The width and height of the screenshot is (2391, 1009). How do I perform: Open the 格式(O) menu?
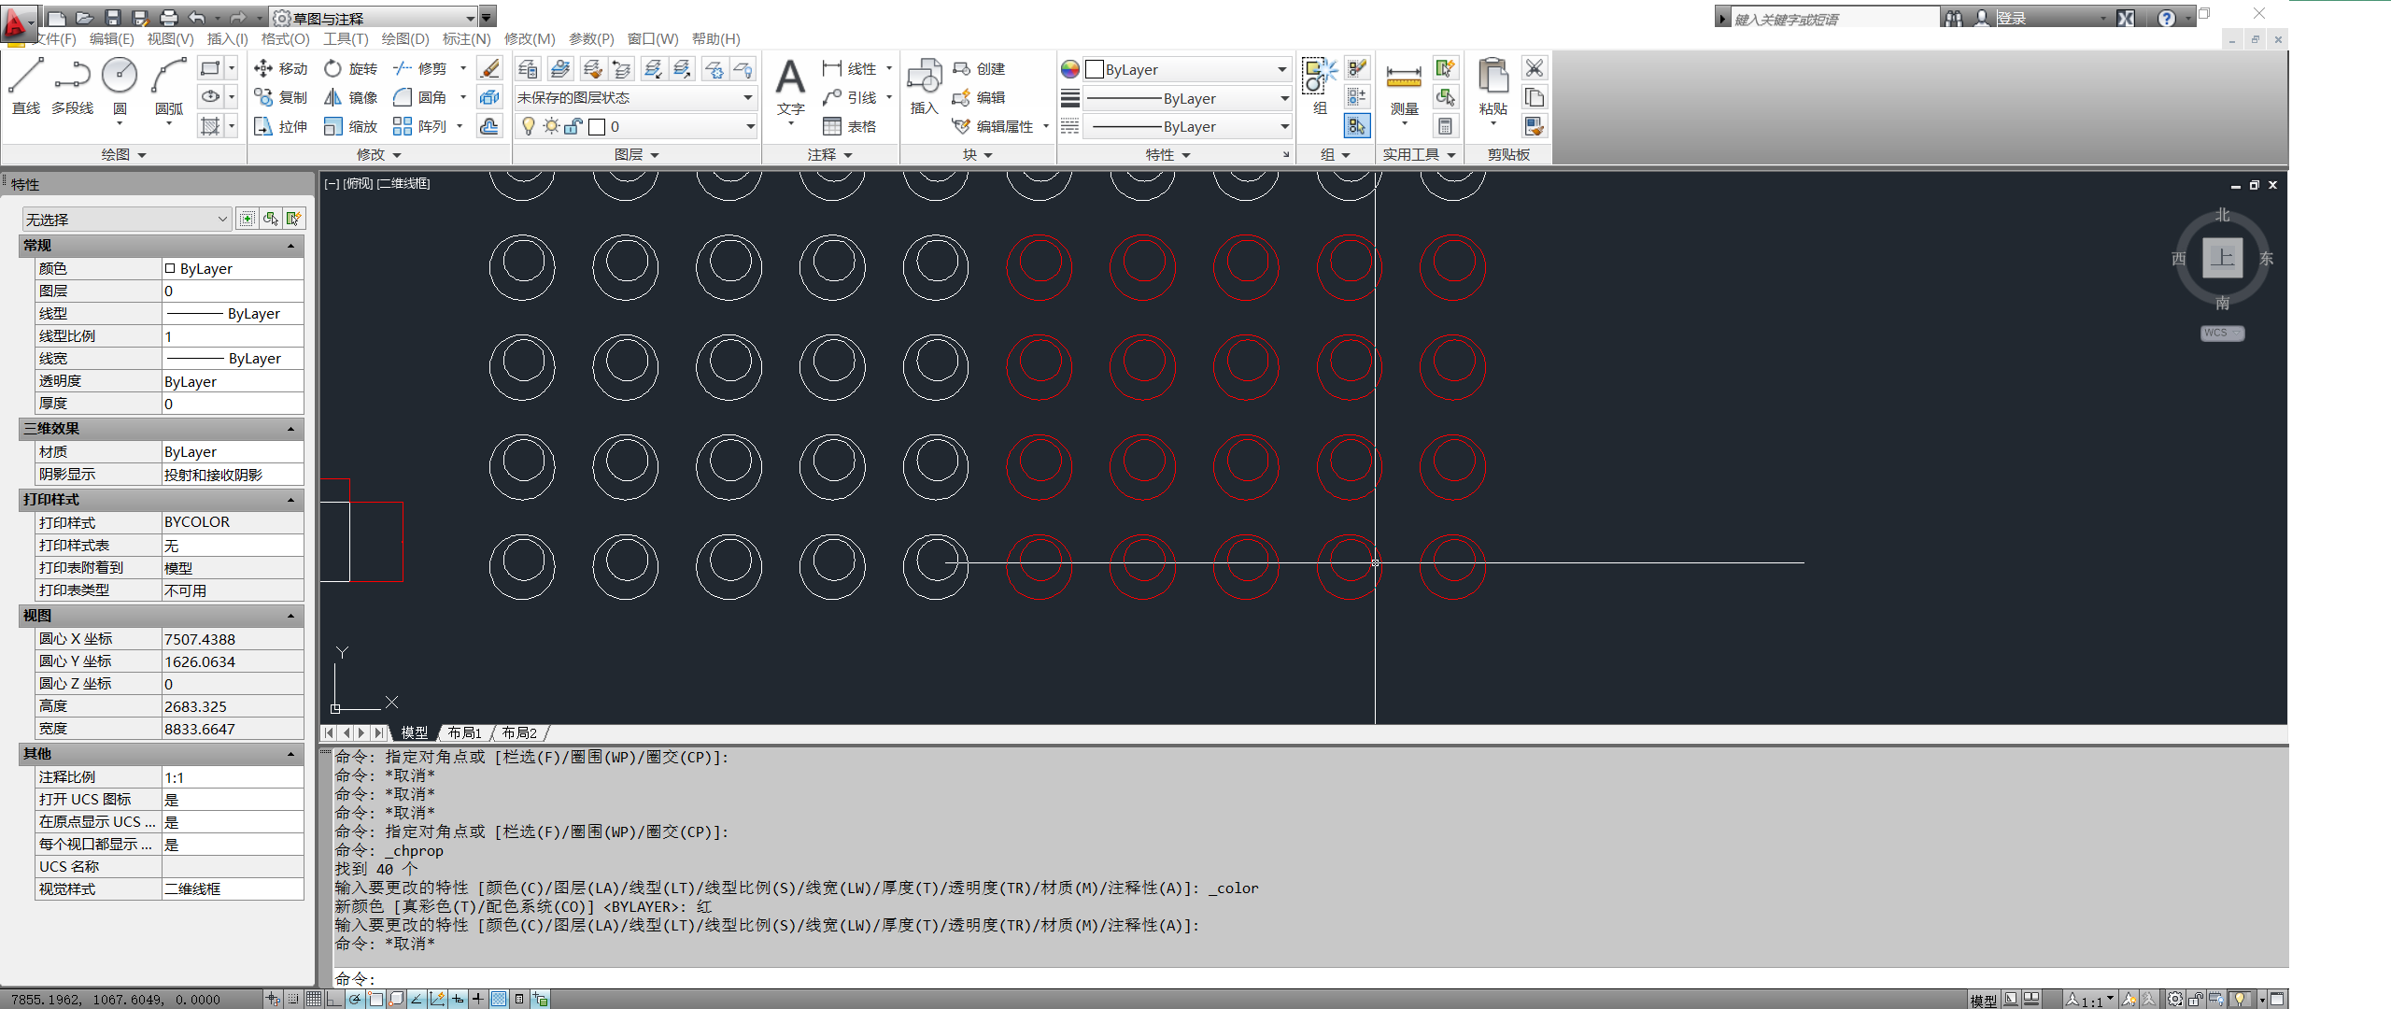285,39
